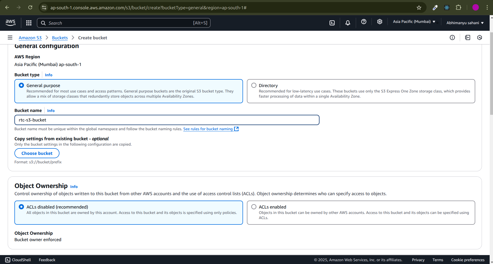Click Create bucket breadcrumb text
Screen dimensions: 493x264
tap(93, 38)
